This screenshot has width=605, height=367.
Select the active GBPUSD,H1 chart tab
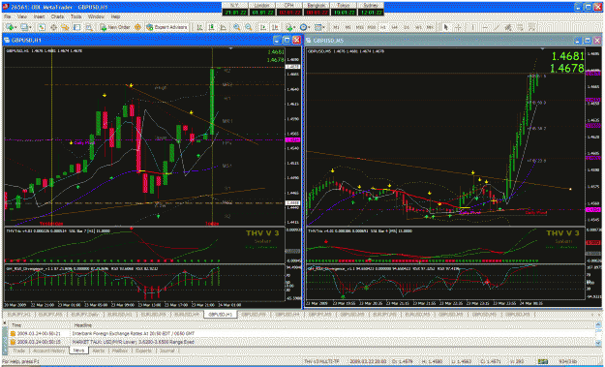[x=220, y=314]
